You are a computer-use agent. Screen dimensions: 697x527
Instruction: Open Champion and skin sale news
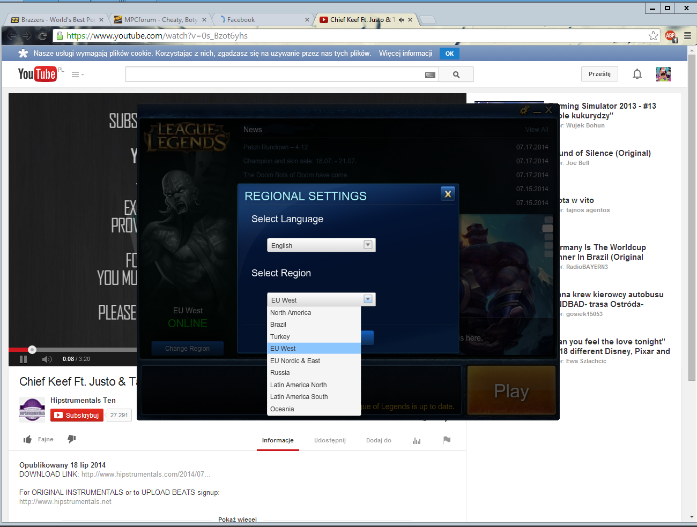tap(300, 161)
